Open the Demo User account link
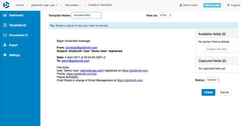This screenshot has height=126, width=241. (189, 5)
